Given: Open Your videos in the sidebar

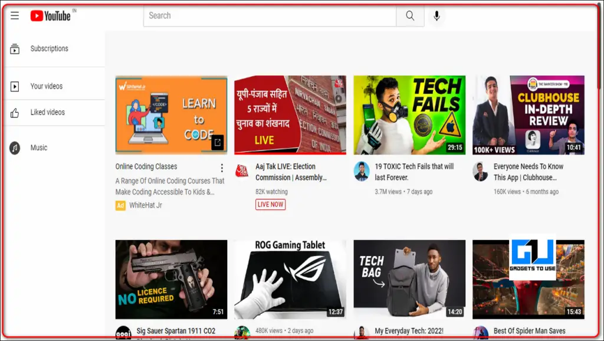Looking at the screenshot, I should click(x=47, y=86).
